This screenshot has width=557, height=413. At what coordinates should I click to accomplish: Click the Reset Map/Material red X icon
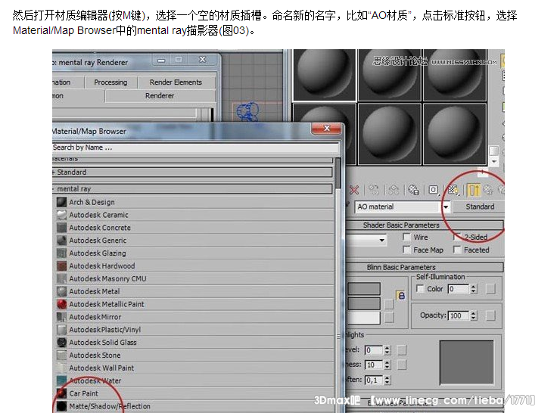[x=354, y=191]
